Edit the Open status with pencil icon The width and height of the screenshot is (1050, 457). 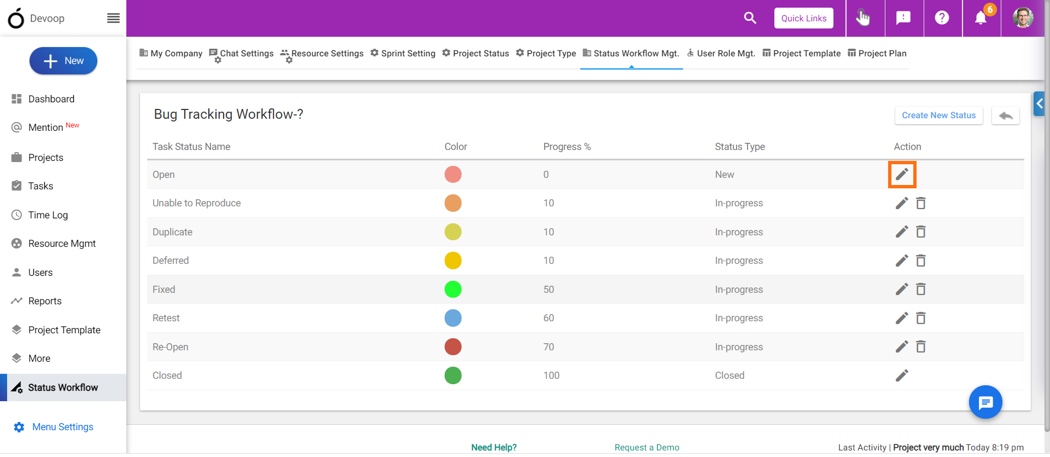tap(902, 175)
